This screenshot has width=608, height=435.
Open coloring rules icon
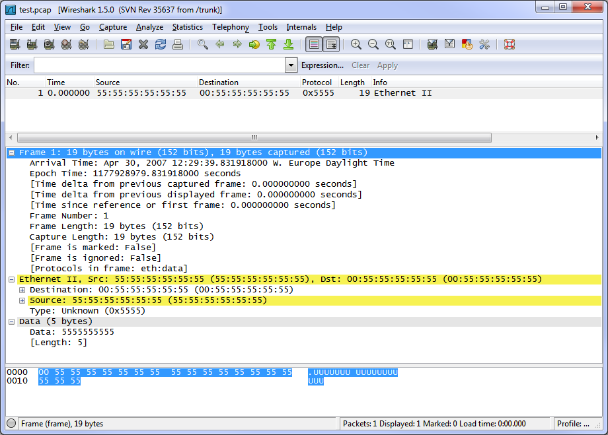467,44
